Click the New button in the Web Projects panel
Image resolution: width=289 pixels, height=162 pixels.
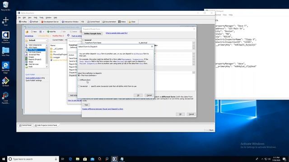[34, 31]
